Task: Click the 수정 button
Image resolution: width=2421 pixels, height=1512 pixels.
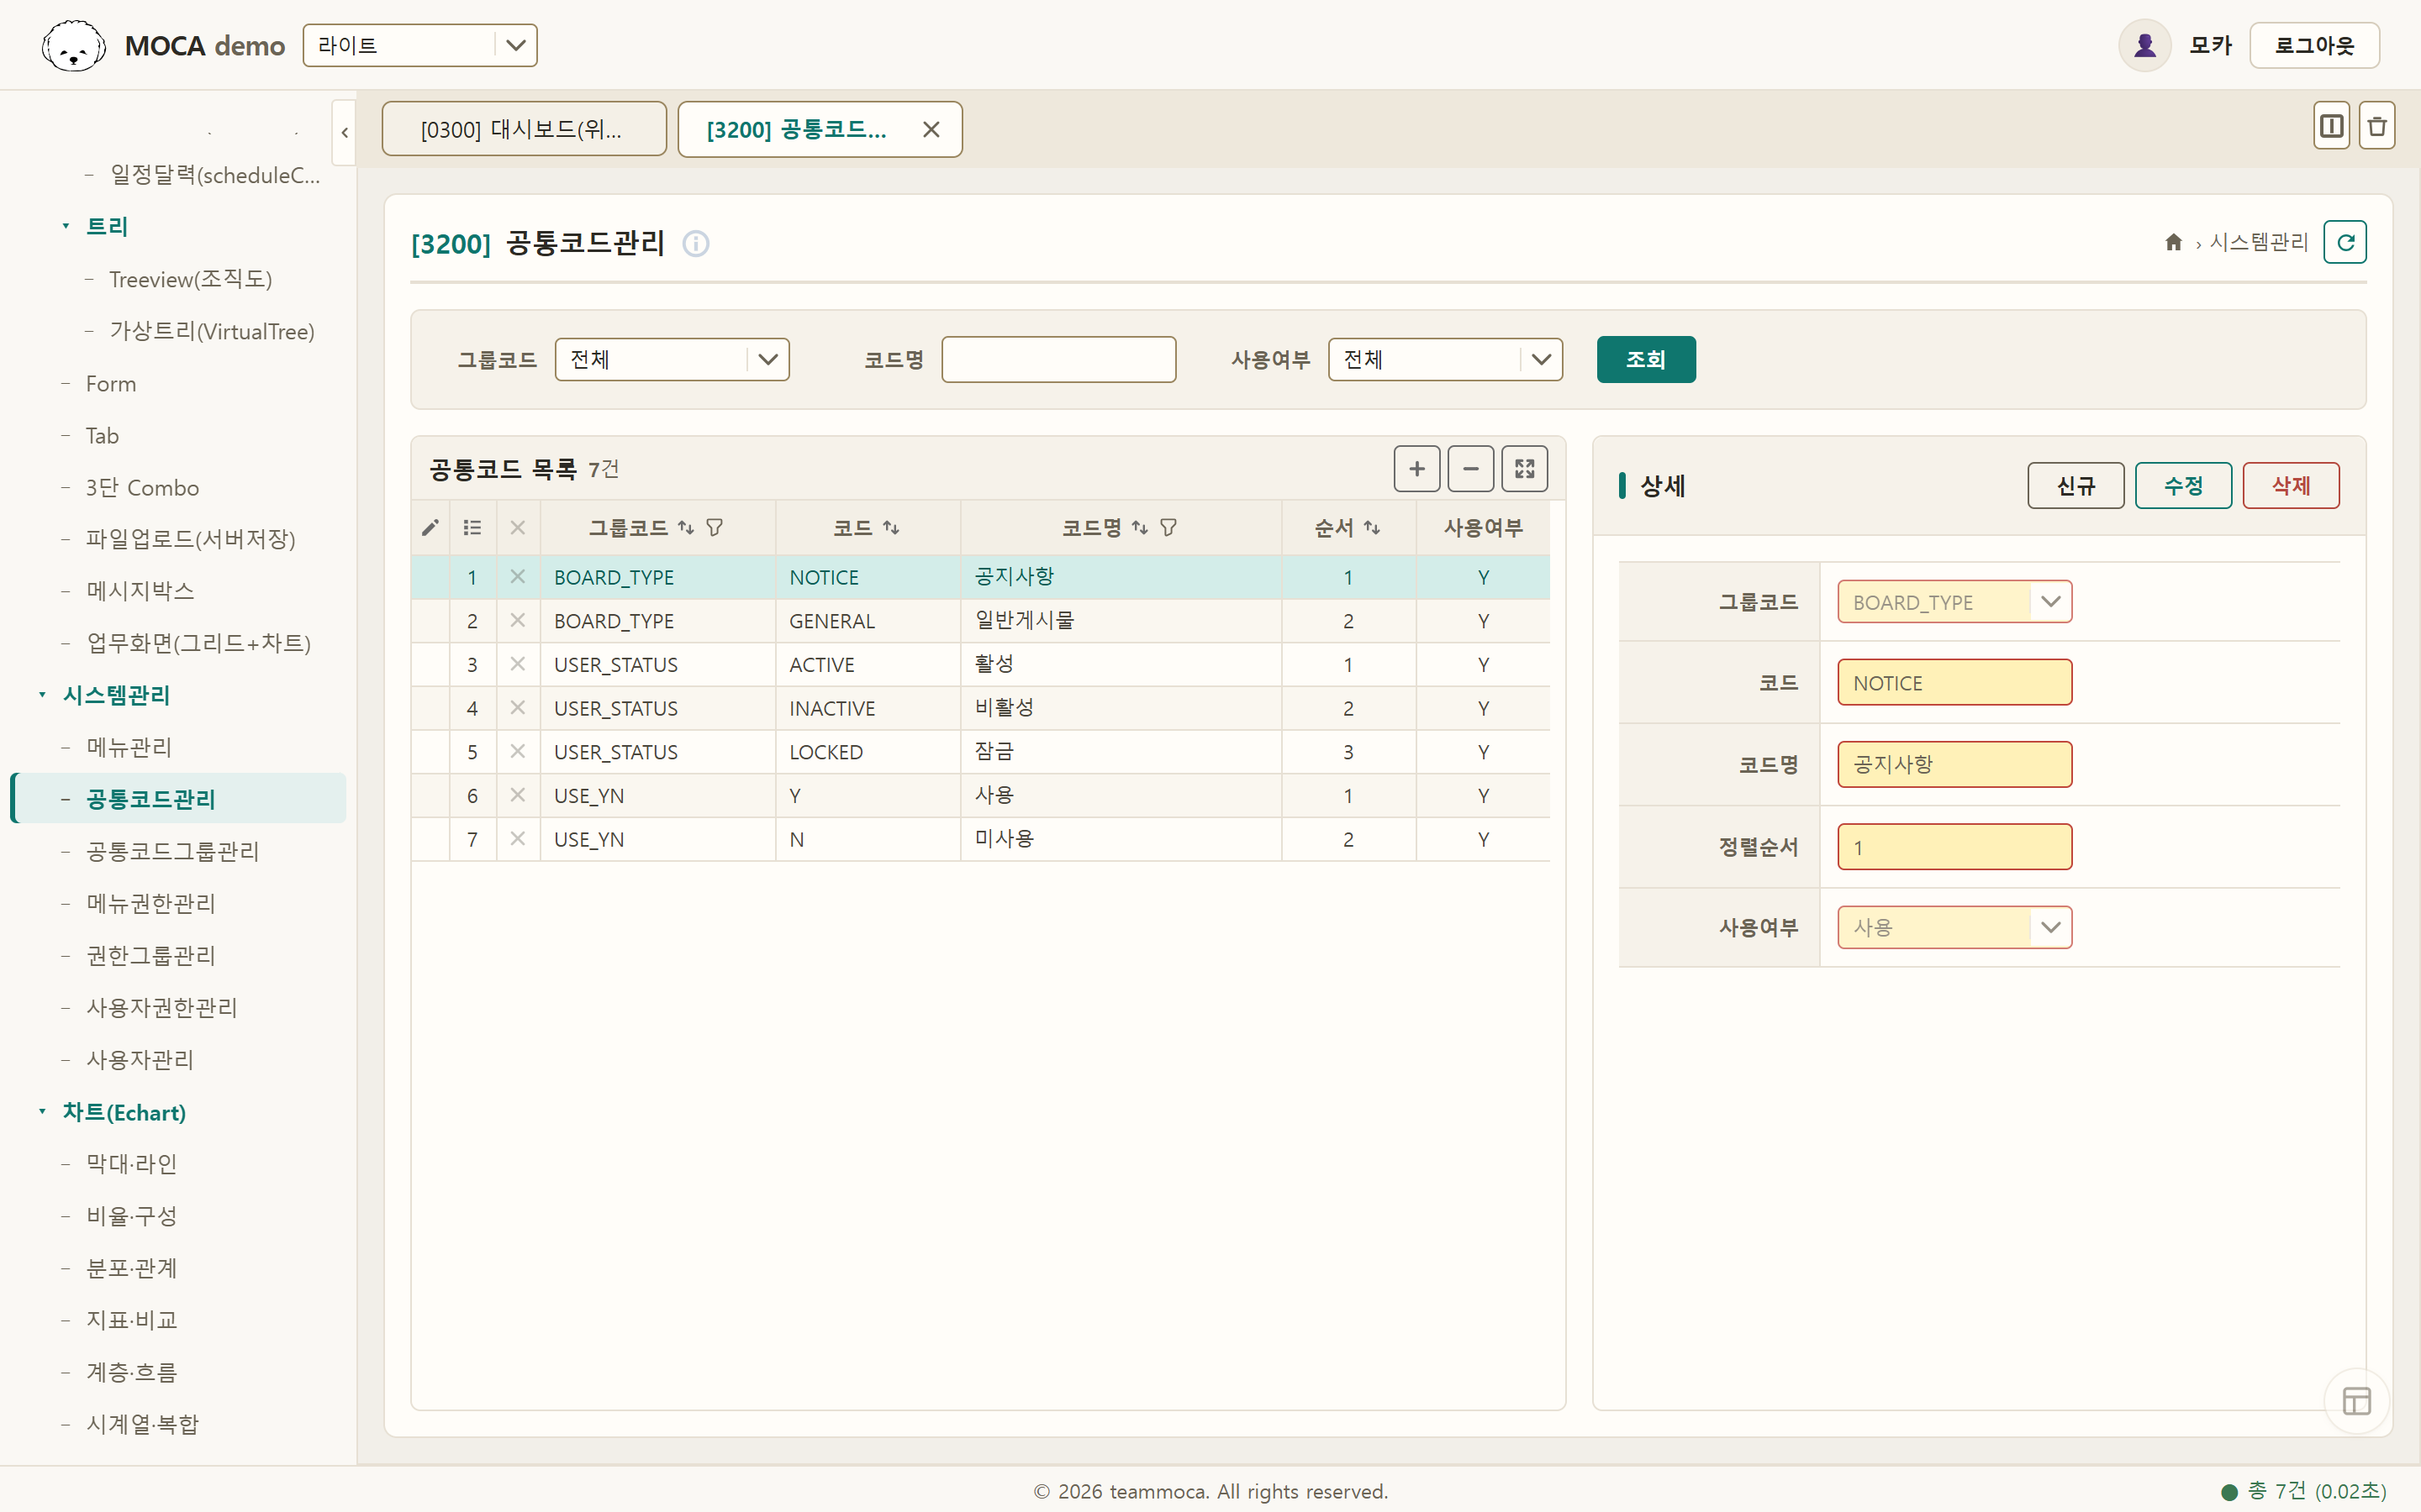Action: click(2183, 486)
